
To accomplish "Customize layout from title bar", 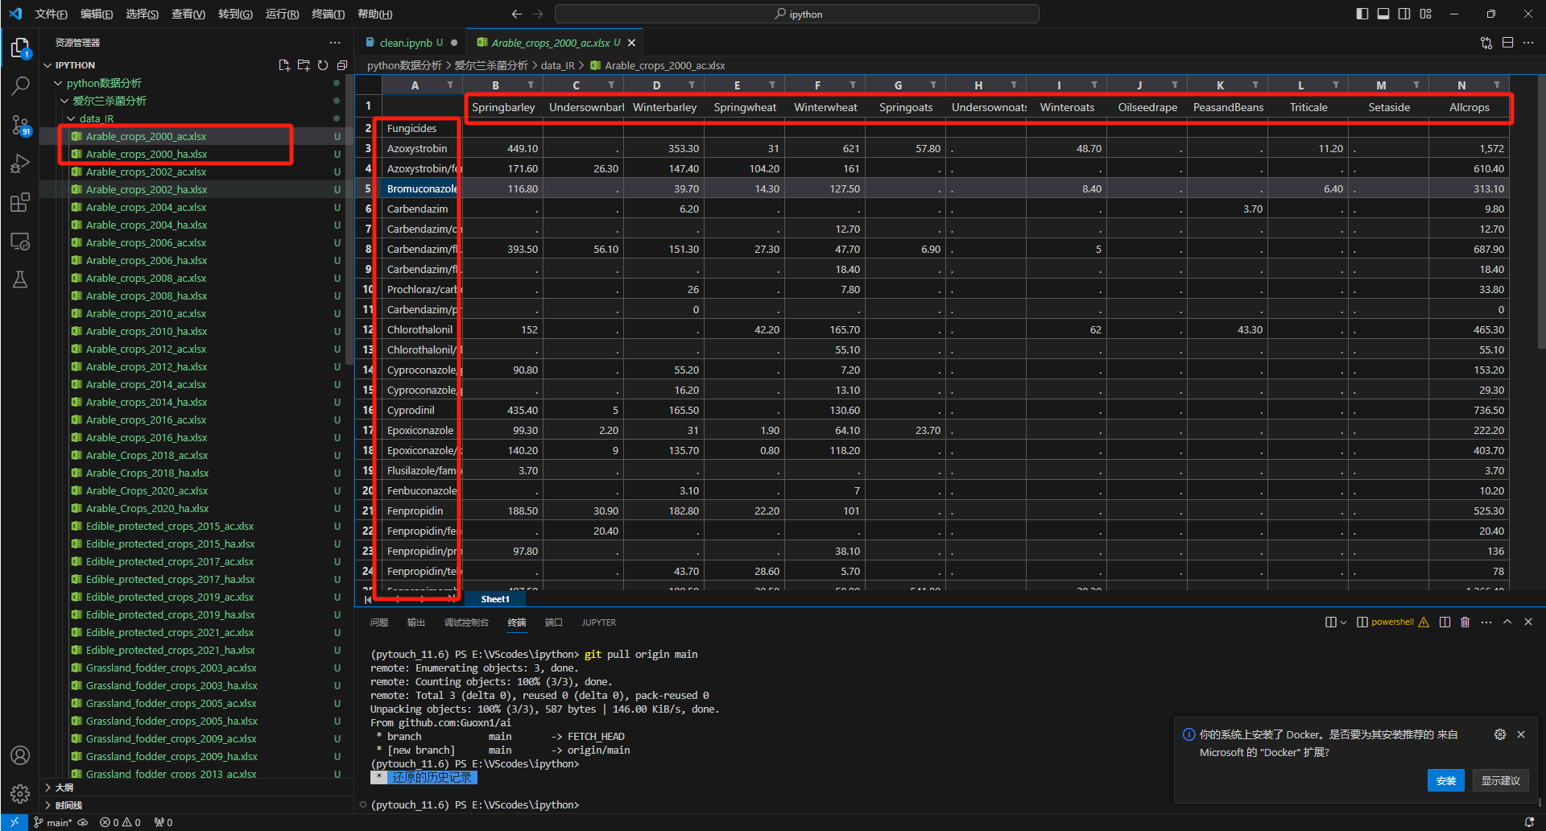I will [1425, 14].
